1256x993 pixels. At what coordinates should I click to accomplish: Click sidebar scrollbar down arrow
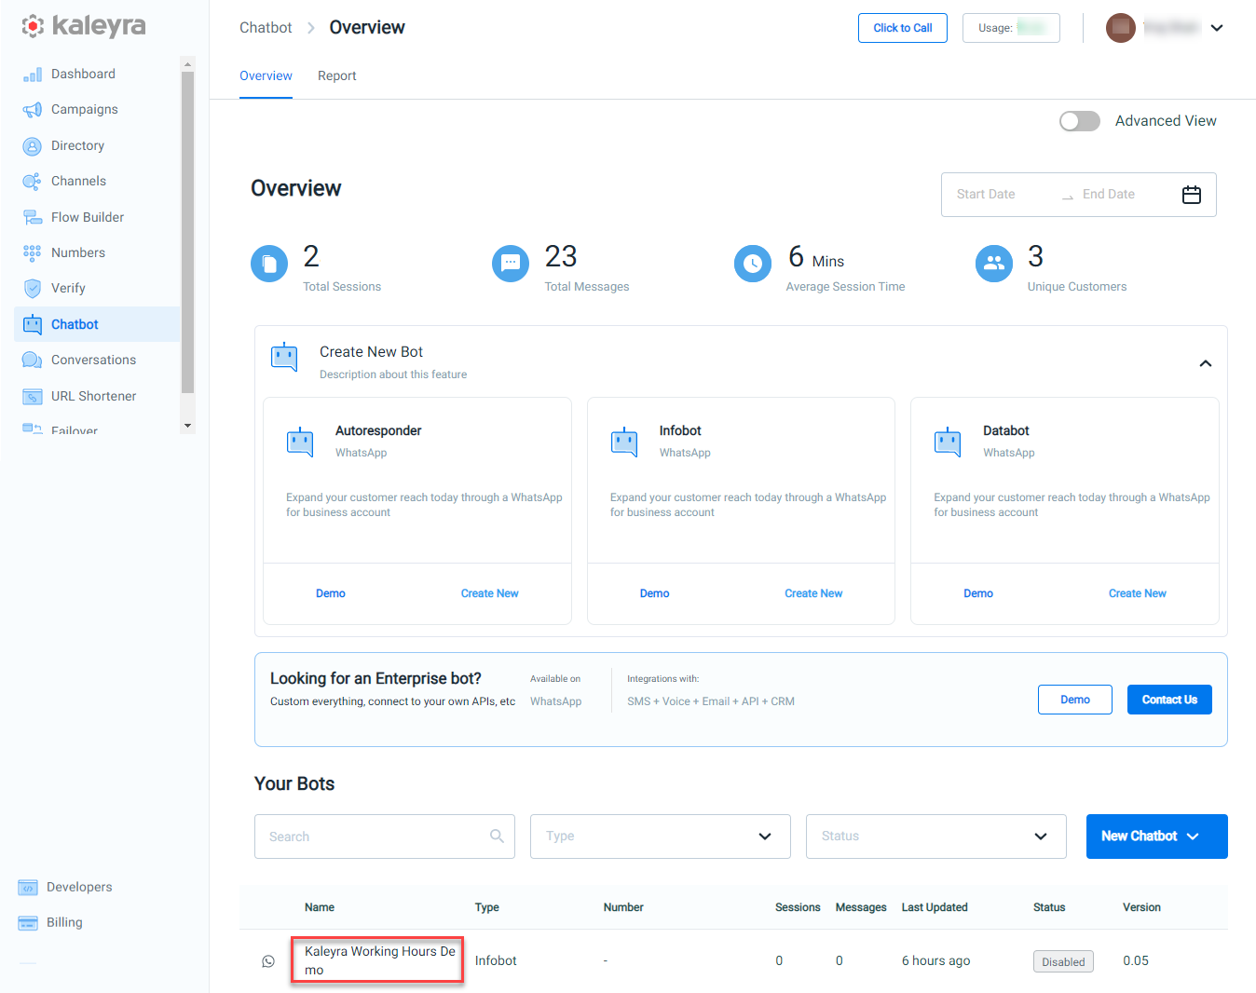coord(187,426)
